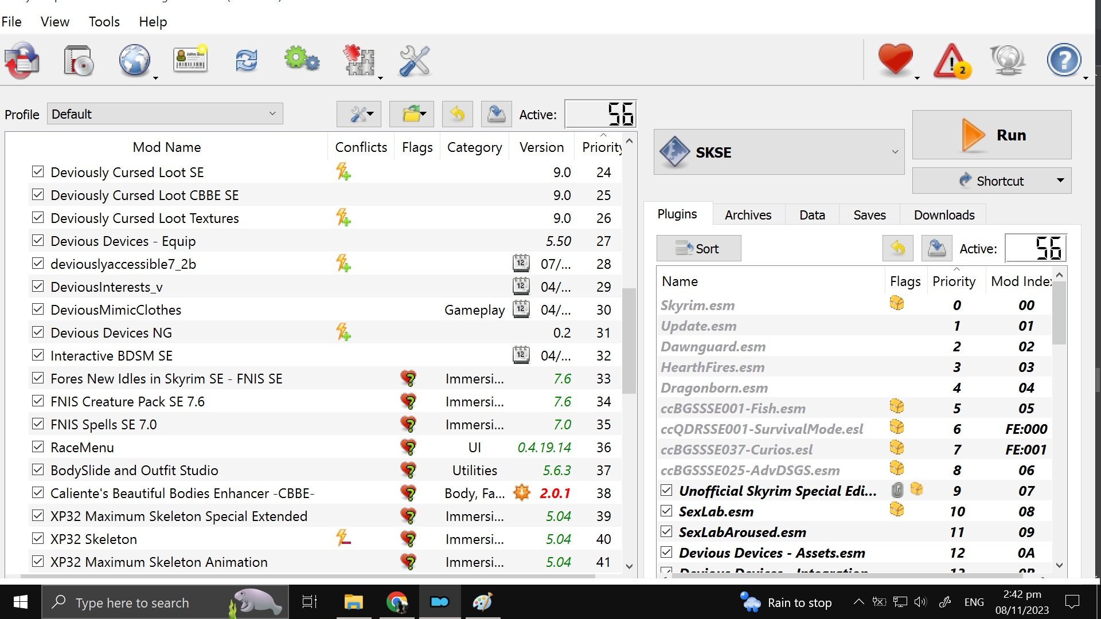Disable the SexLab.esm plugin checkbox
This screenshot has width=1101, height=619.
tap(666, 511)
